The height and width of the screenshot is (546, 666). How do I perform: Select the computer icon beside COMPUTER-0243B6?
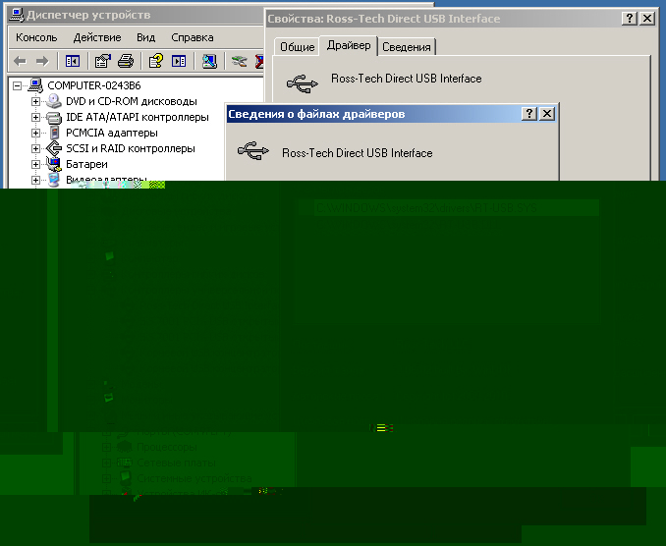click(x=35, y=85)
